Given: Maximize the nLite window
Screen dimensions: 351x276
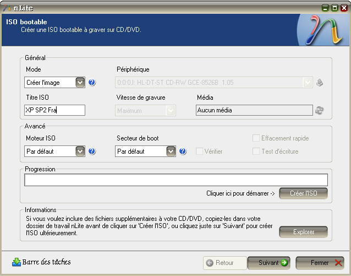Looking at the screenshot, I should coord(334,8).
